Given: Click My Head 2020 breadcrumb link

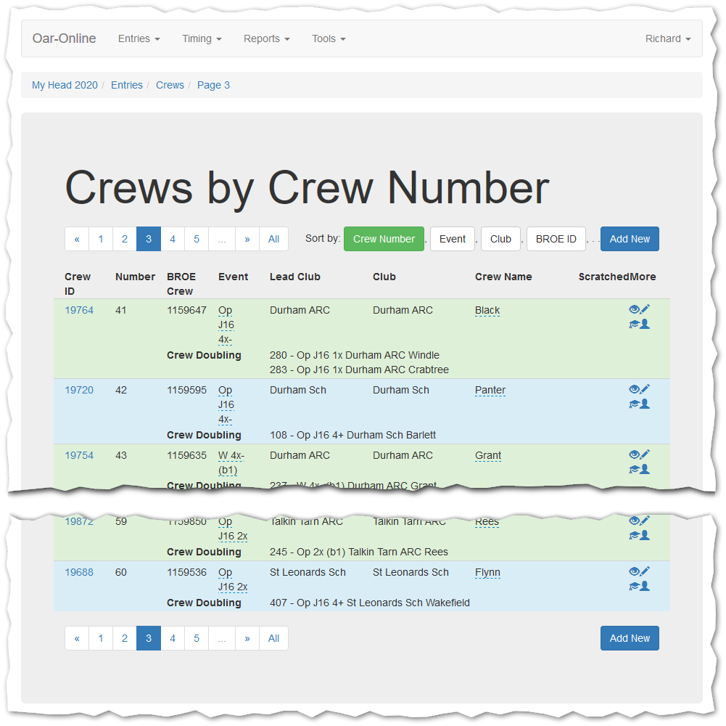Looking at the screenshot, I should [65, 85].
